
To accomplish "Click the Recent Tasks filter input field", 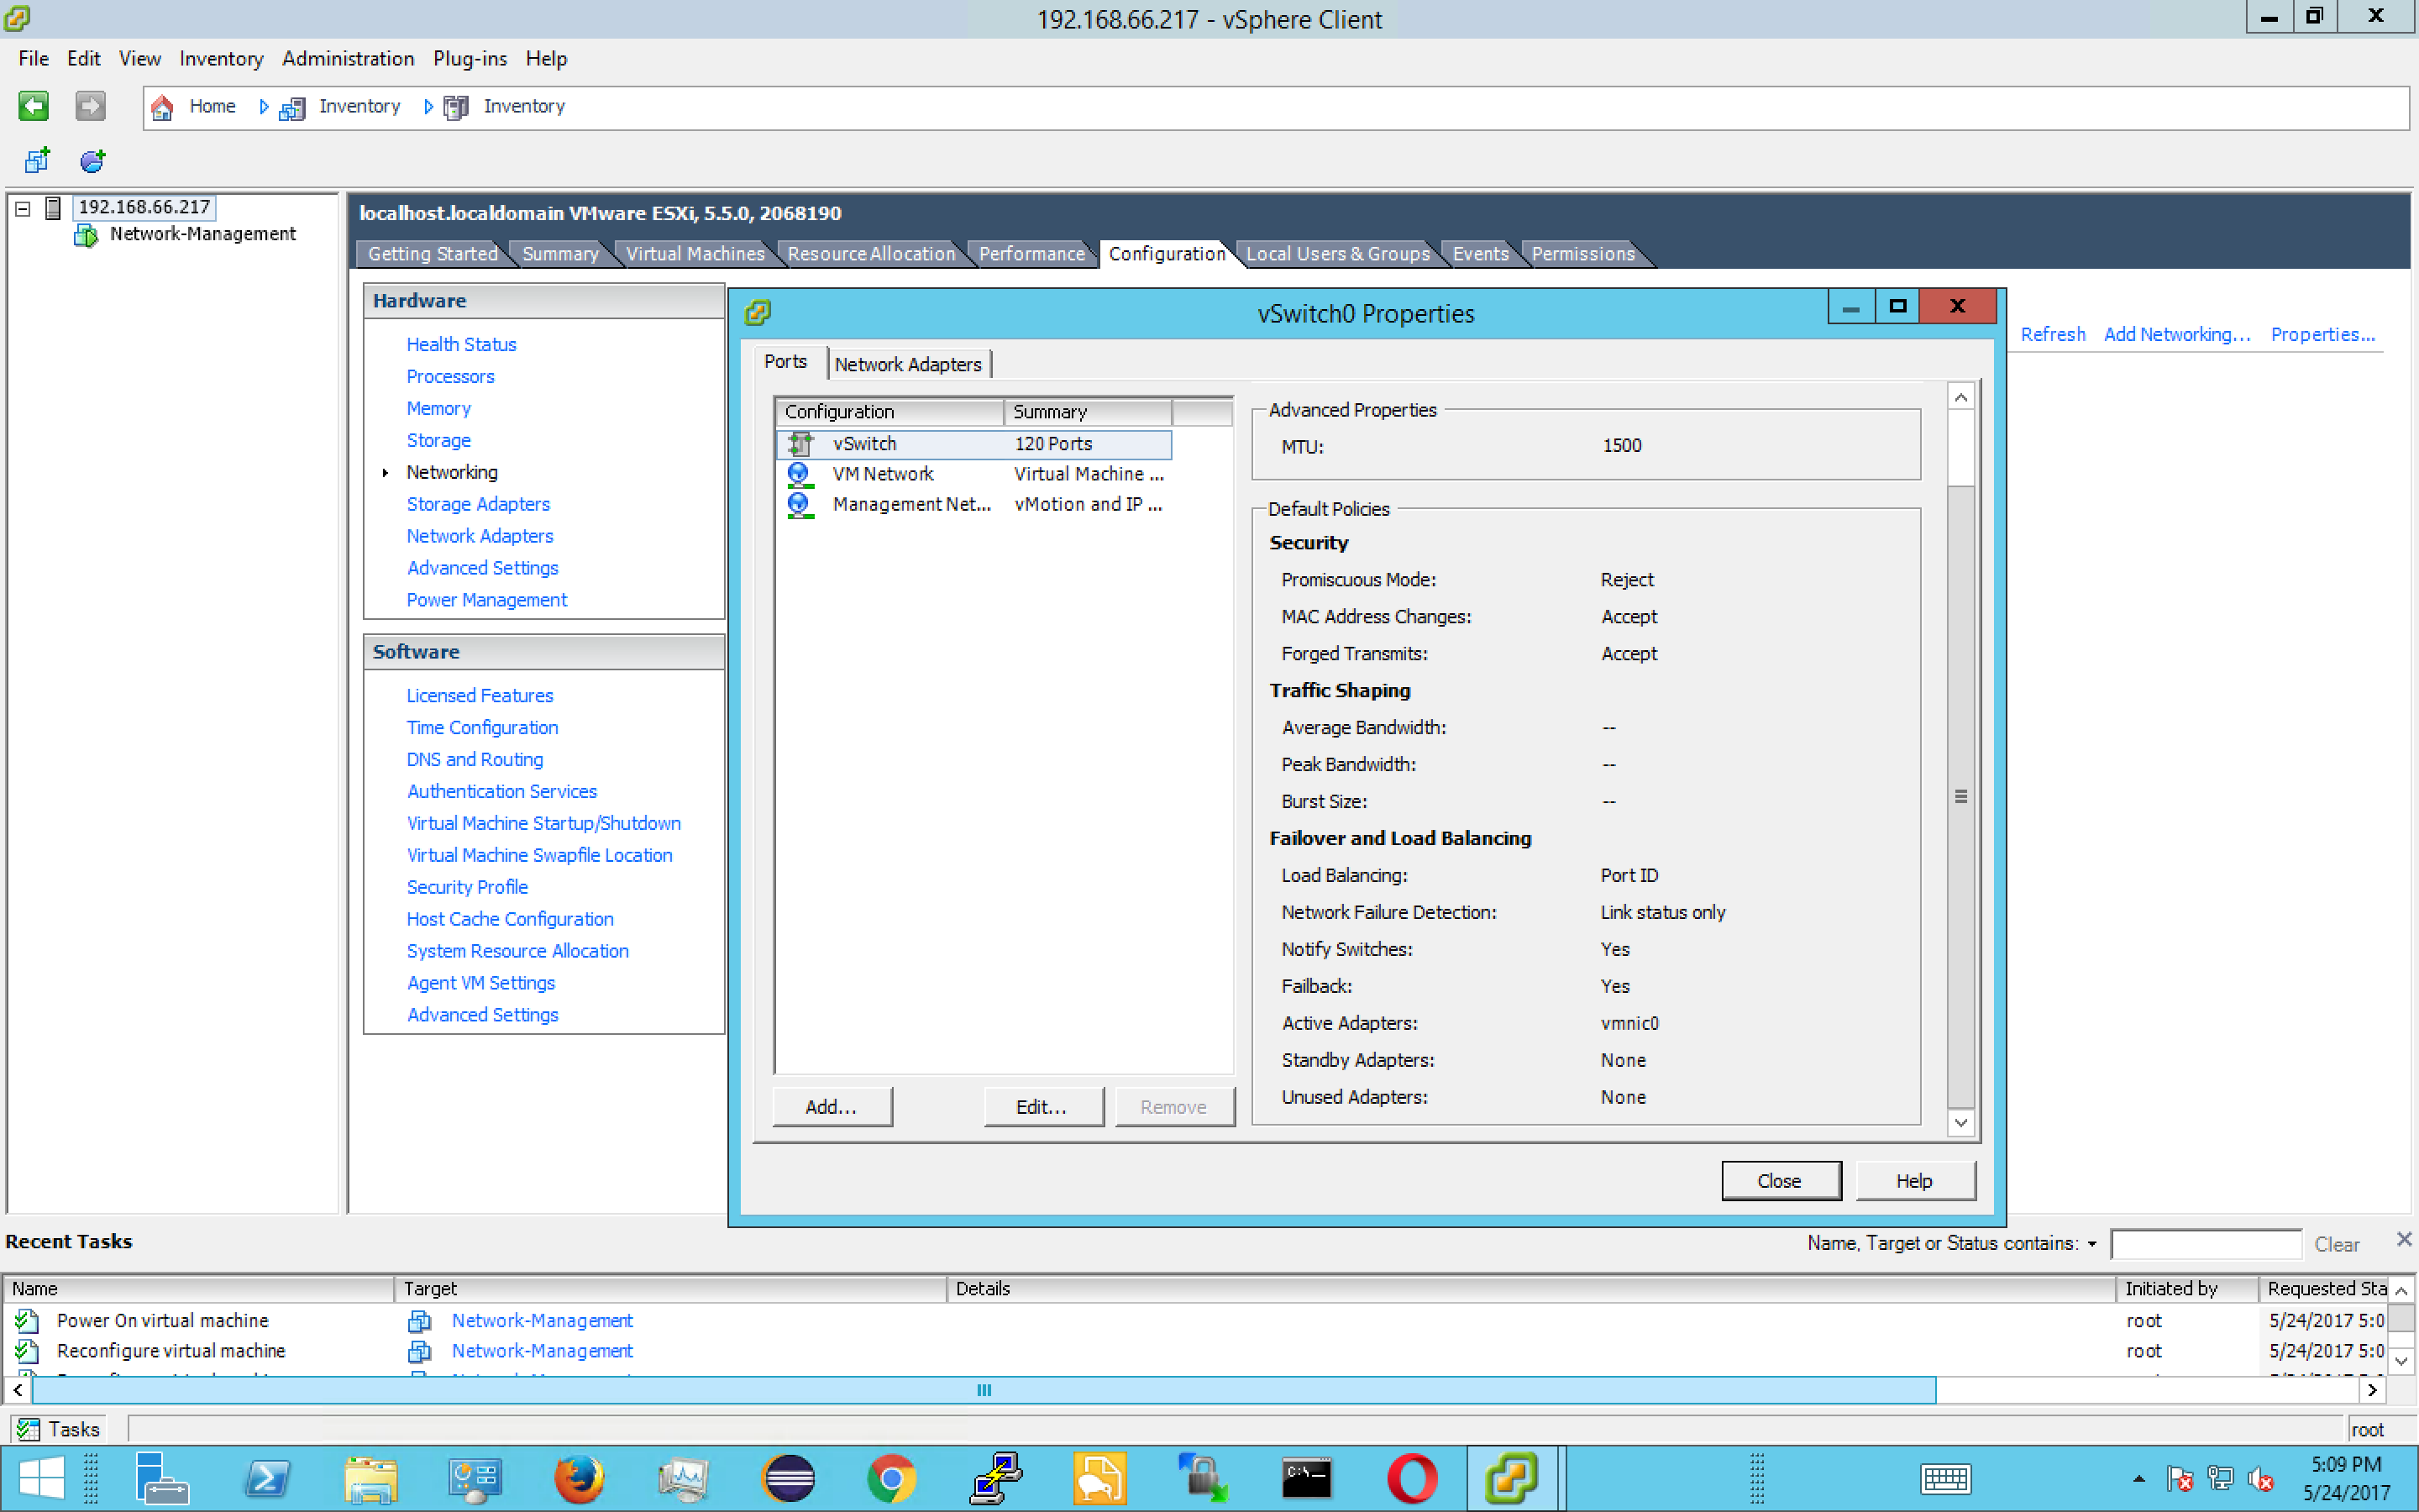I will (x=2205, y=1244).
